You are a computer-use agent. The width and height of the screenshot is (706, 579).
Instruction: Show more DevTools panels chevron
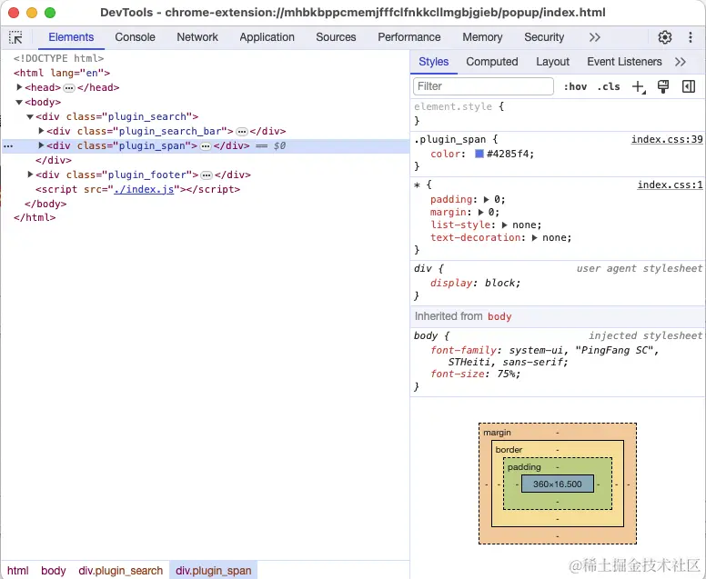tap(594, 37)
